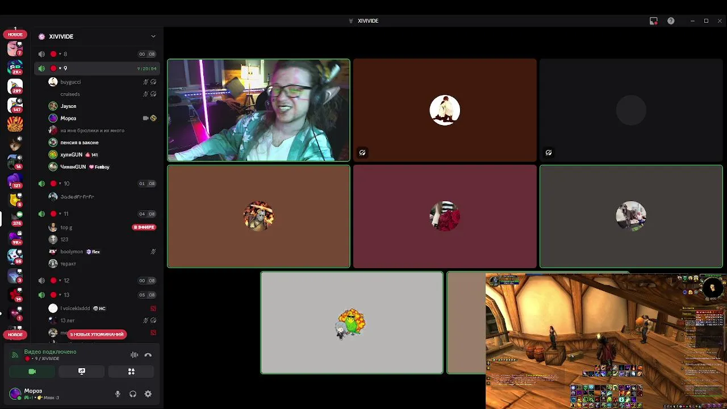Viewport: 727px width, 409px height.
Task: Focus the tile with orange warrior avatar
Action: click(258, 216)
